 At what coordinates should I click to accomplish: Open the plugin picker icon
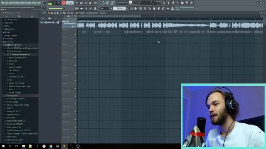pyautogui.click(x=159, y=8)
